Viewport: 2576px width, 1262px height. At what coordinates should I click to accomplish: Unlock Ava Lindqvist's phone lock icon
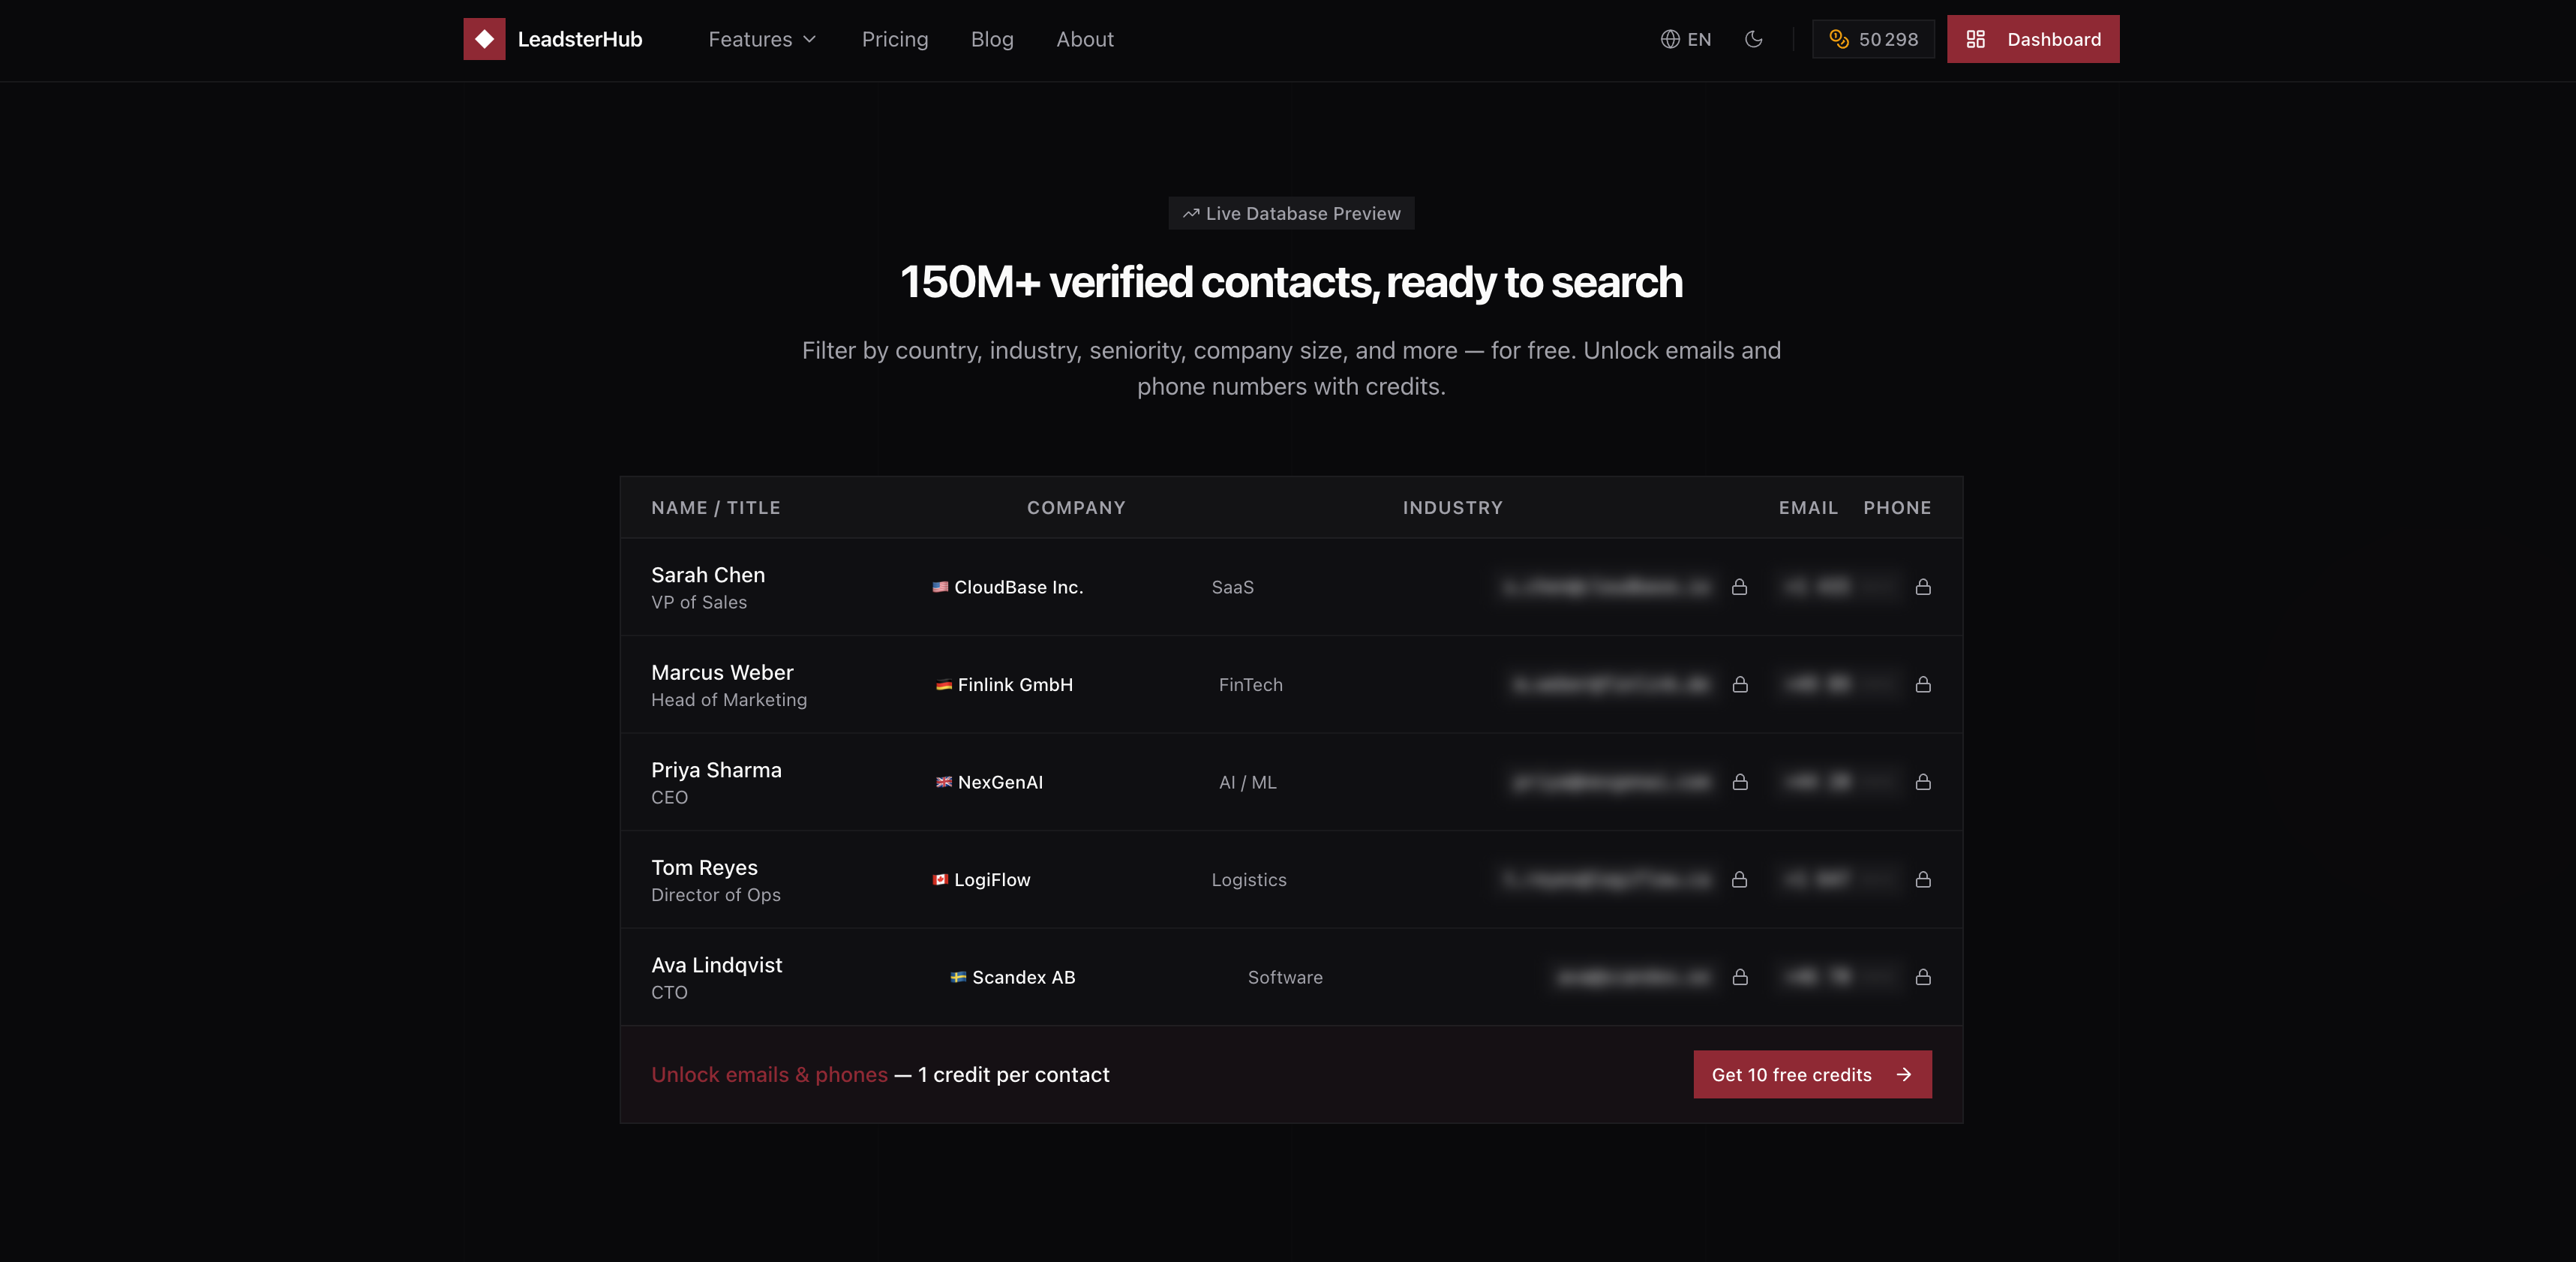(x=1922, y=977)
